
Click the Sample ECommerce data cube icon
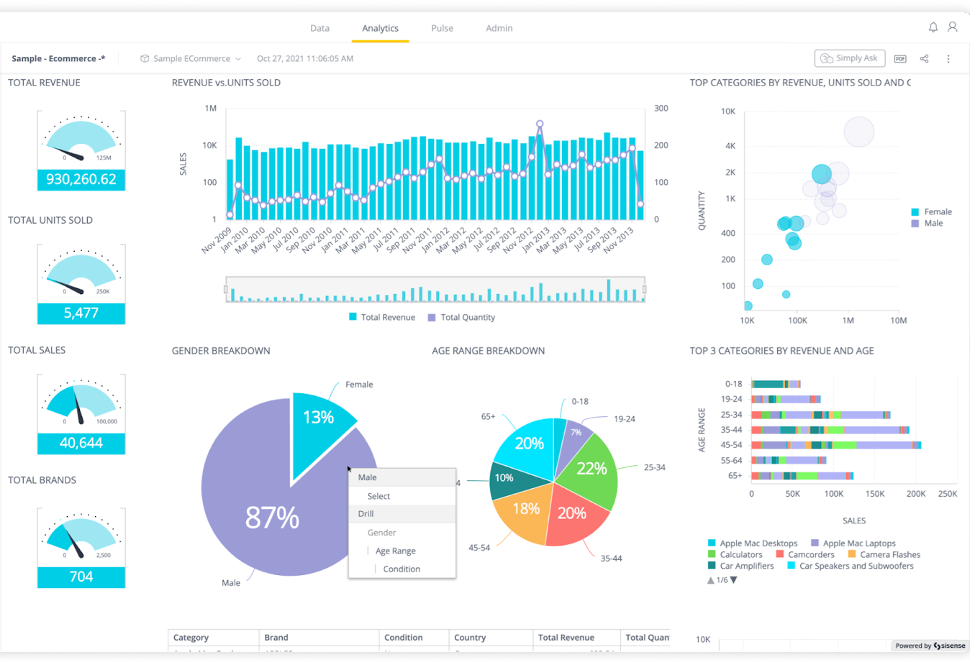pyautogui.click(x=145, y=59)
